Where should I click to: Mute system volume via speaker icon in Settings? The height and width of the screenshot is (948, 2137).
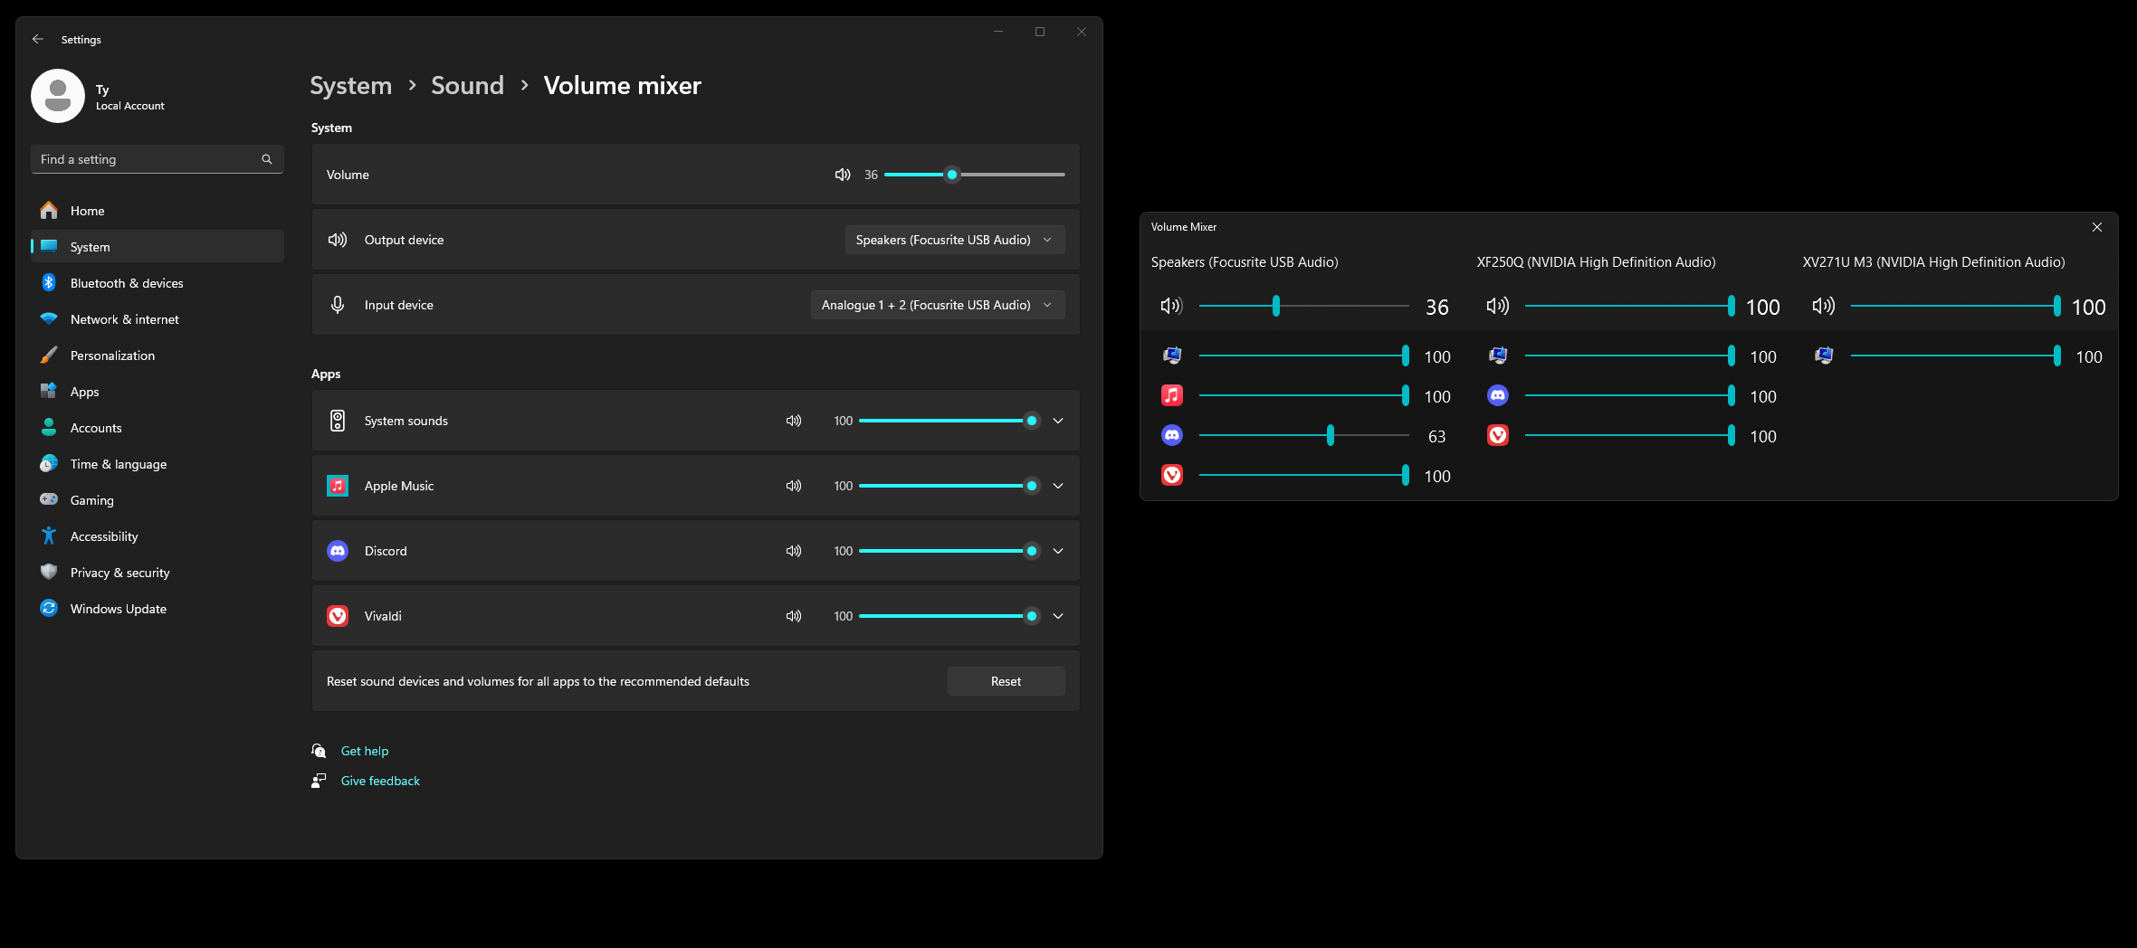click(x=843, y=175)
